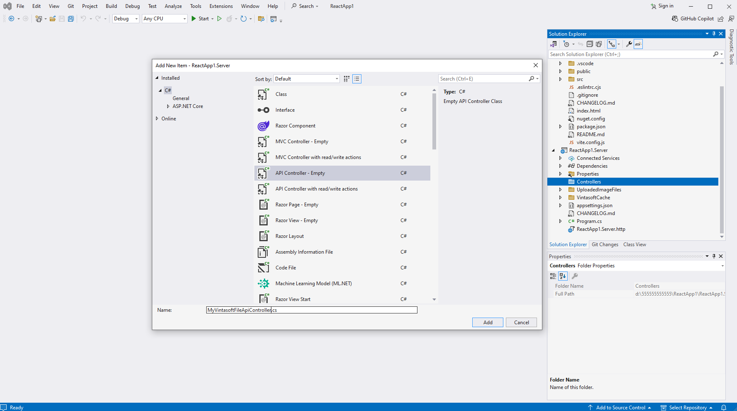The width and height of the screenshot is (737, 411).
Task: Click the GitHub Copilot icon
Action: (x=675, y=19)
